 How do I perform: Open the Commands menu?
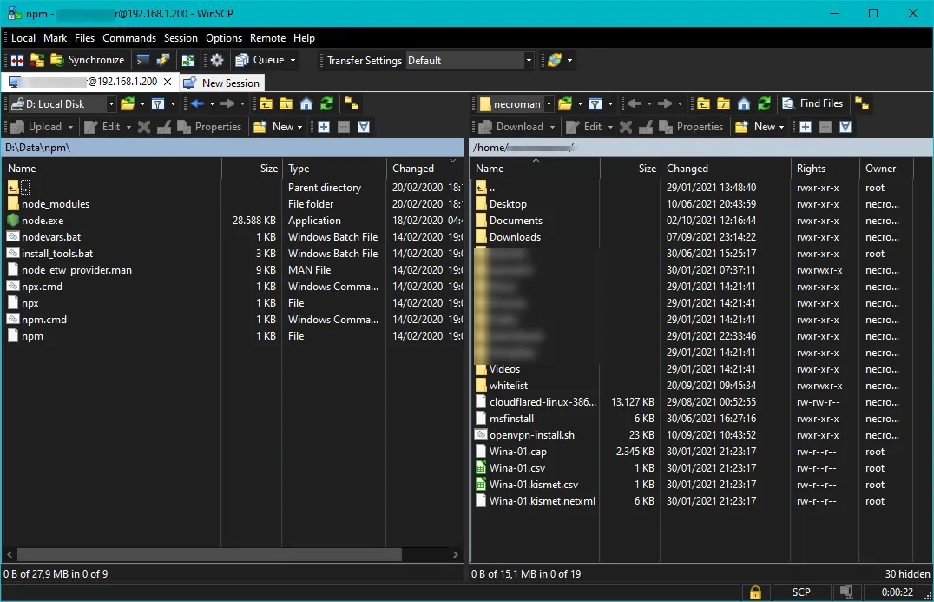tap(128, 38)
